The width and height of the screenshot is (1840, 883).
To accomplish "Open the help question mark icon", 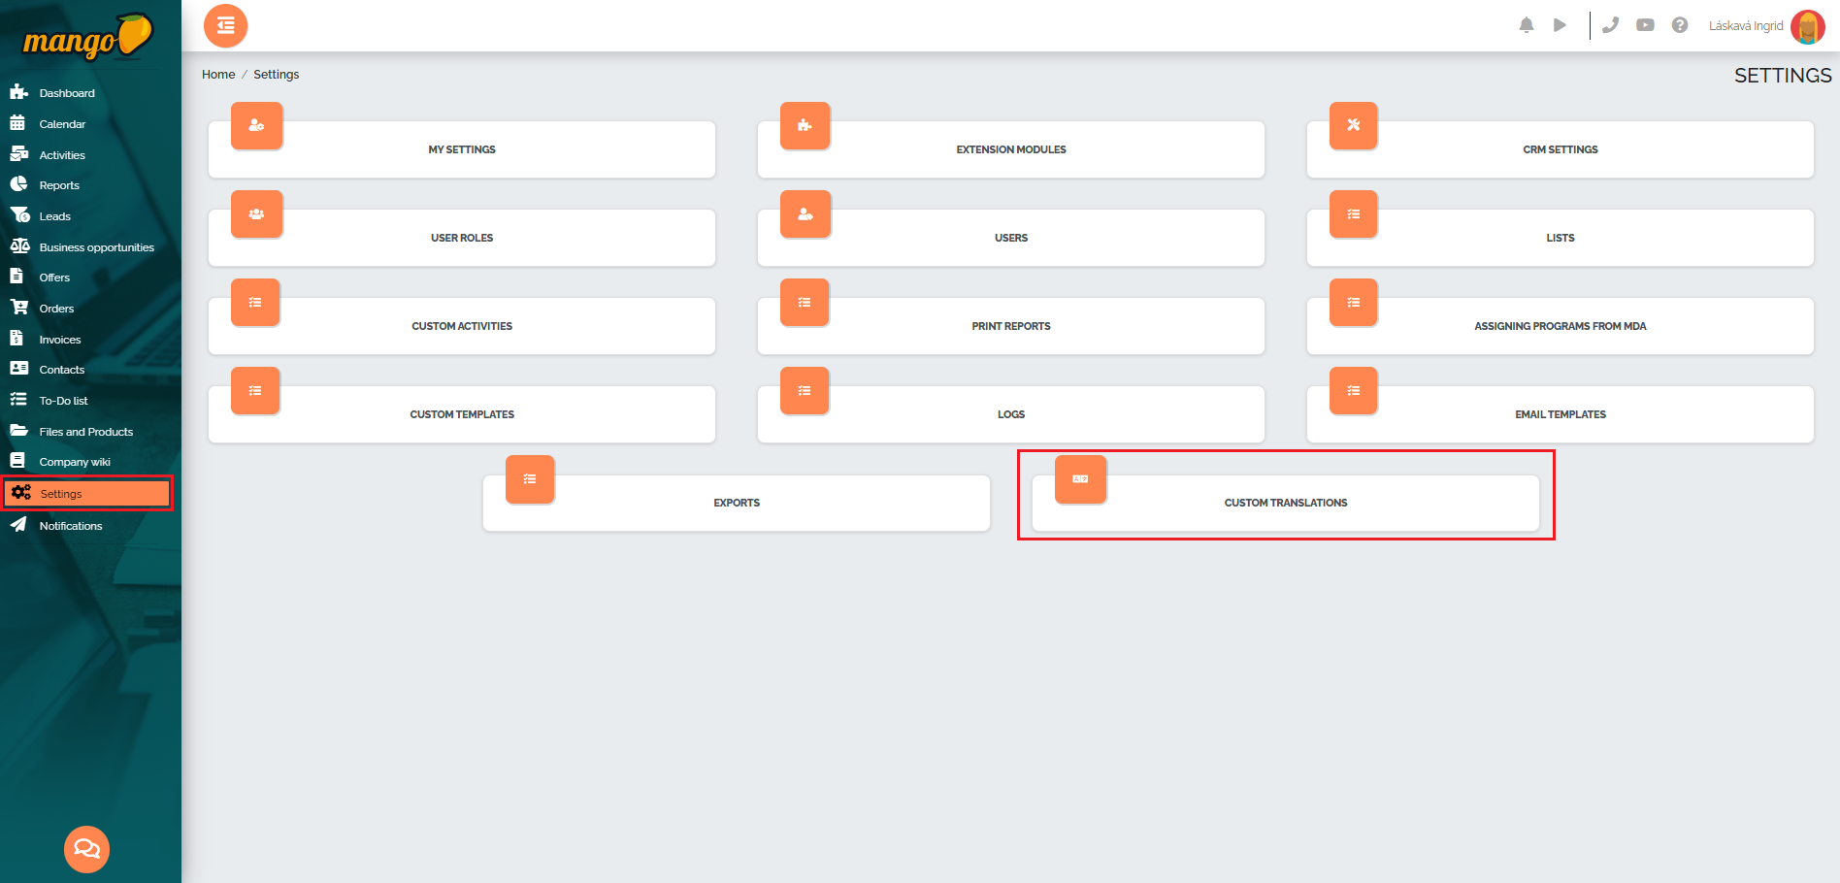I will click(x=1680, y=25).
